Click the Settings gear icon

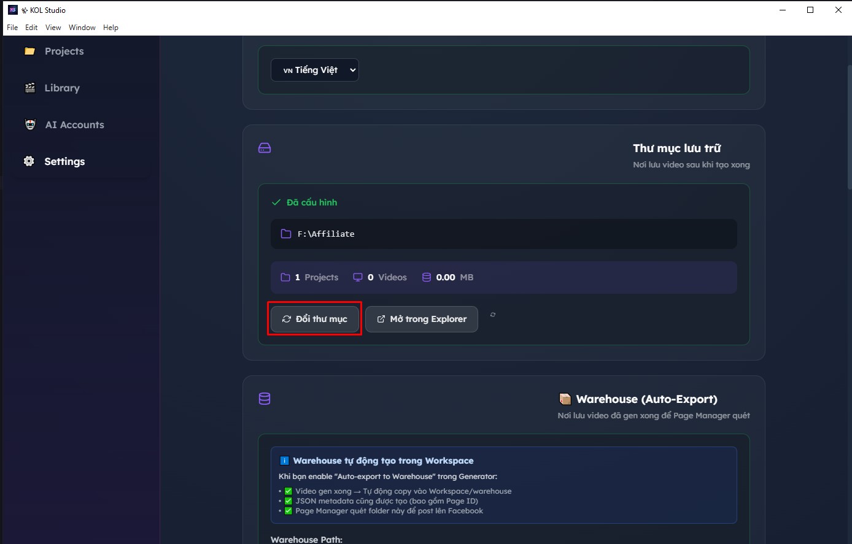click(29, 162)
